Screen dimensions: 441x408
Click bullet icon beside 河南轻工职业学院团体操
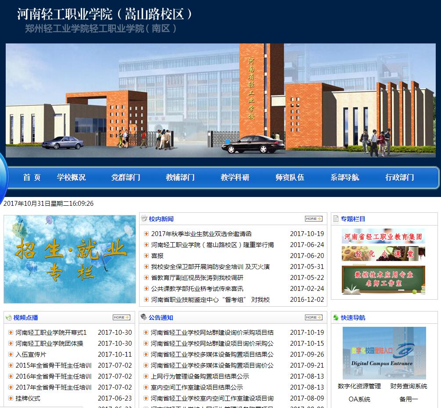11,344
